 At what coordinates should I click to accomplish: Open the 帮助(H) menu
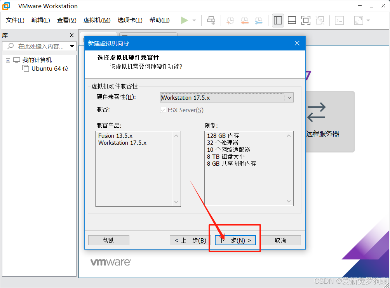click(159, 20)
